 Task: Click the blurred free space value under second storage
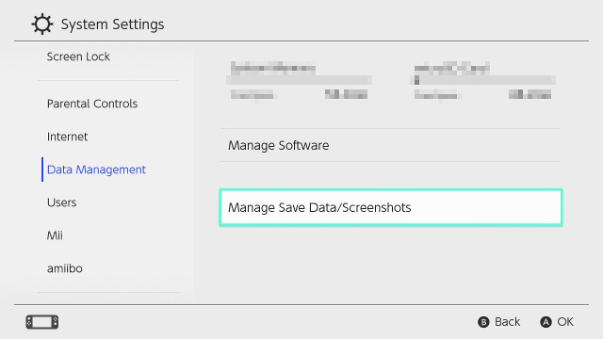click(530, 94)
